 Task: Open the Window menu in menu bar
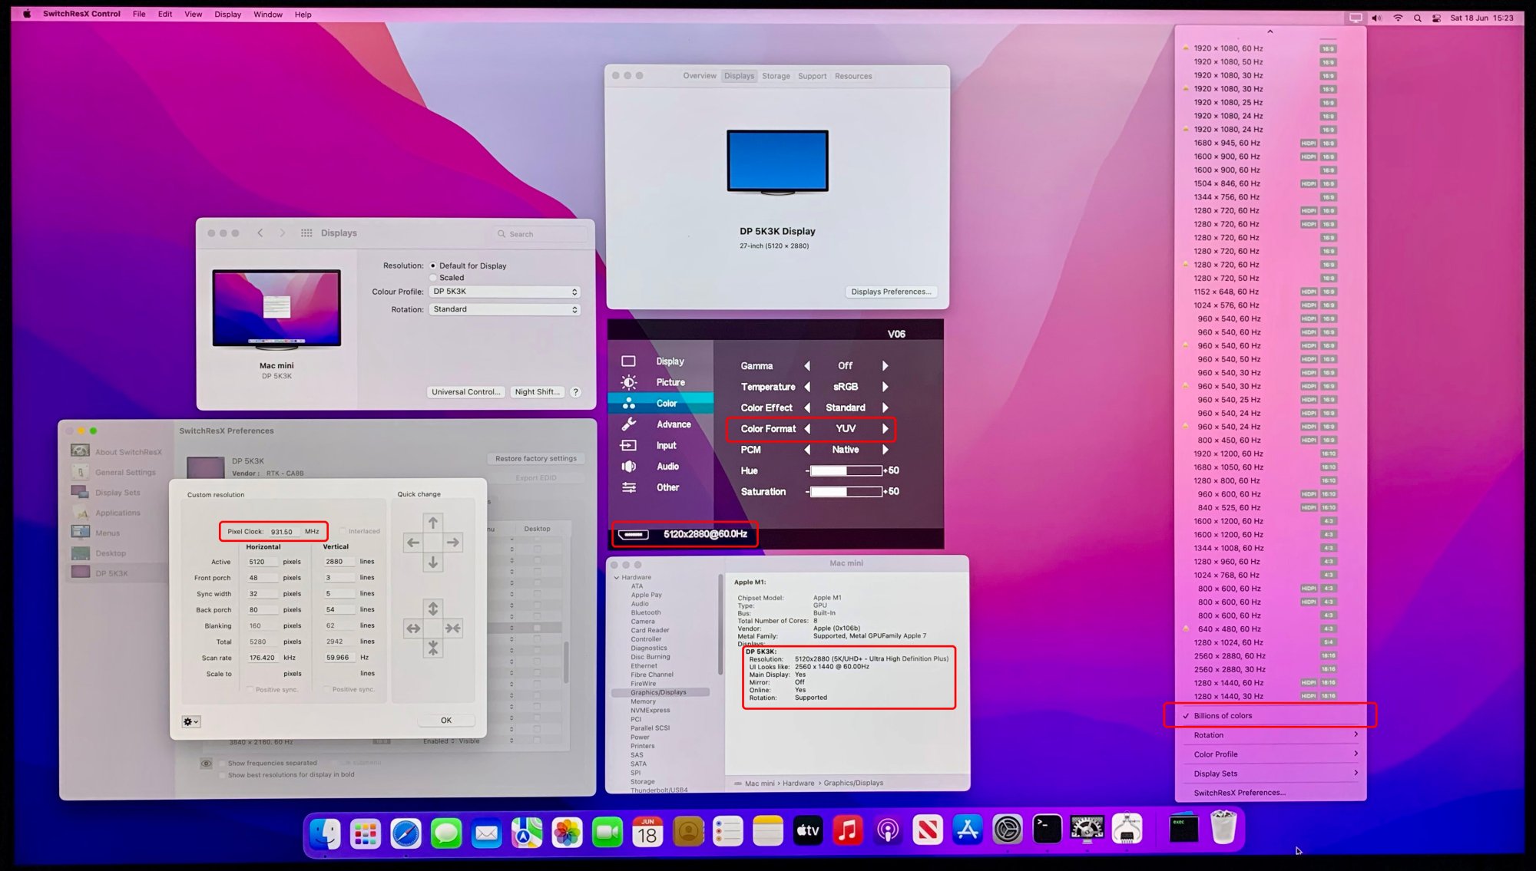[267, 15]
